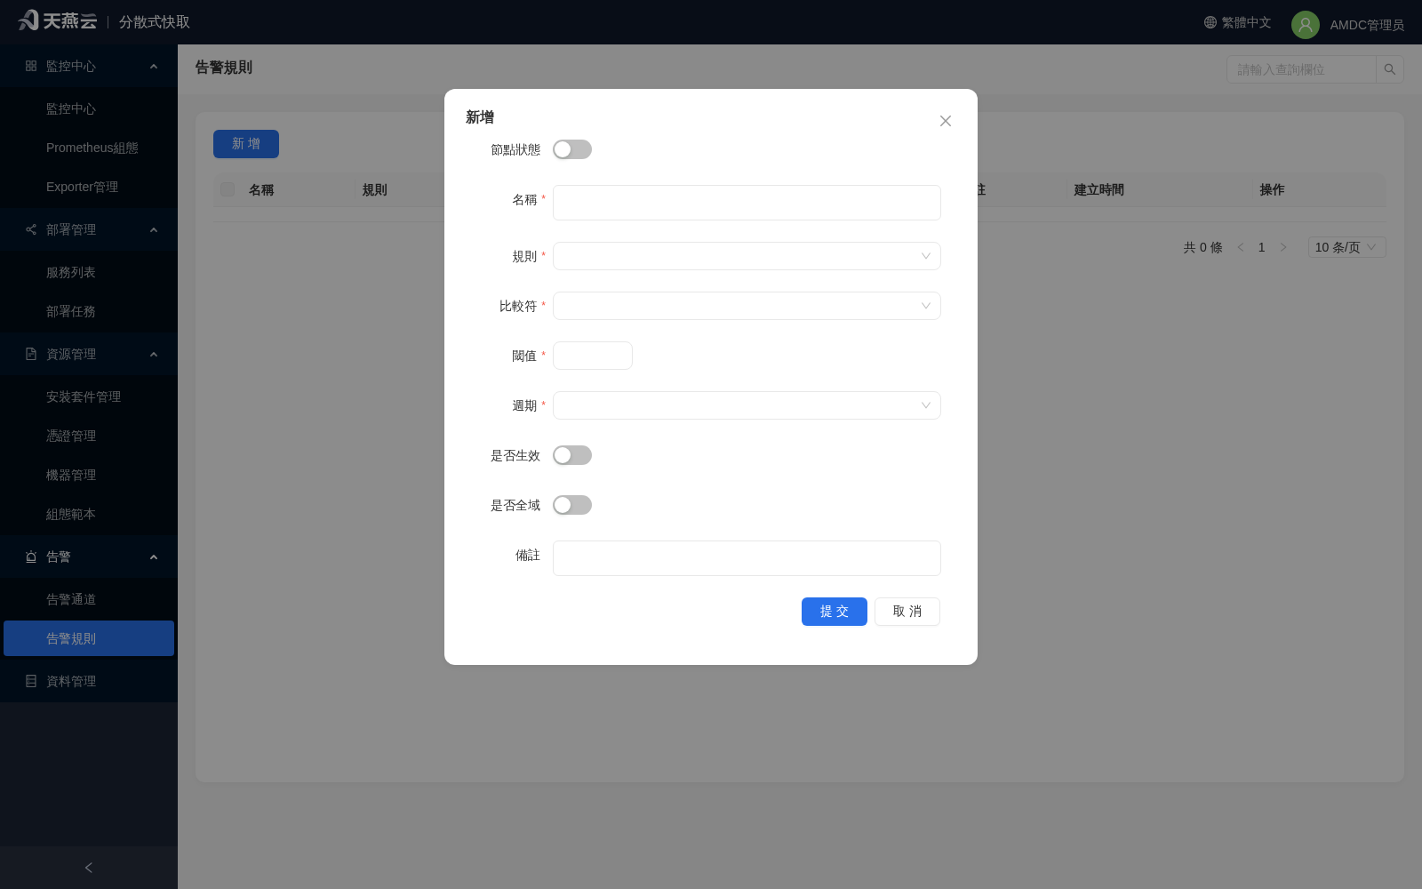Viewport: 1422px width, 889px height.
Task: Open 機器管理 menu item
Action: click(89, 475)
